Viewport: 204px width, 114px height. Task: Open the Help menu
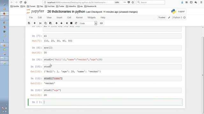click(103, 17)
